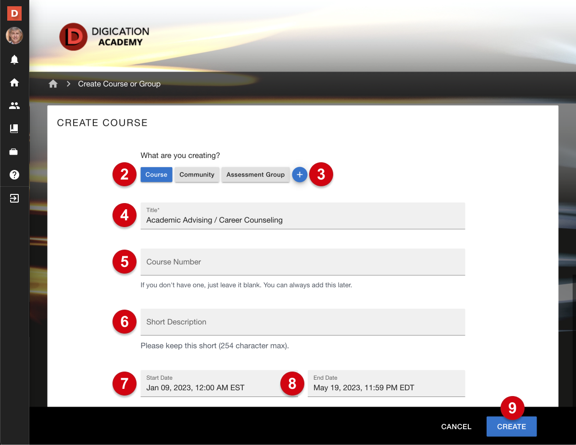Click the CREATE button

click(512, 427)
